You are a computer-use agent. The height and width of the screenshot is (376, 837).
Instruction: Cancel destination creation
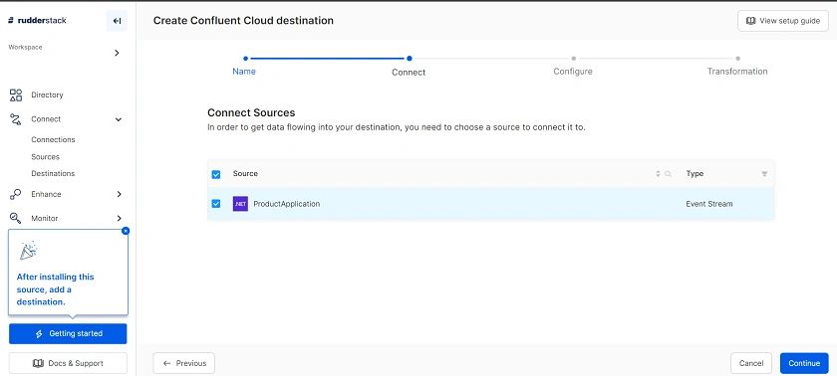pos(751,363)
